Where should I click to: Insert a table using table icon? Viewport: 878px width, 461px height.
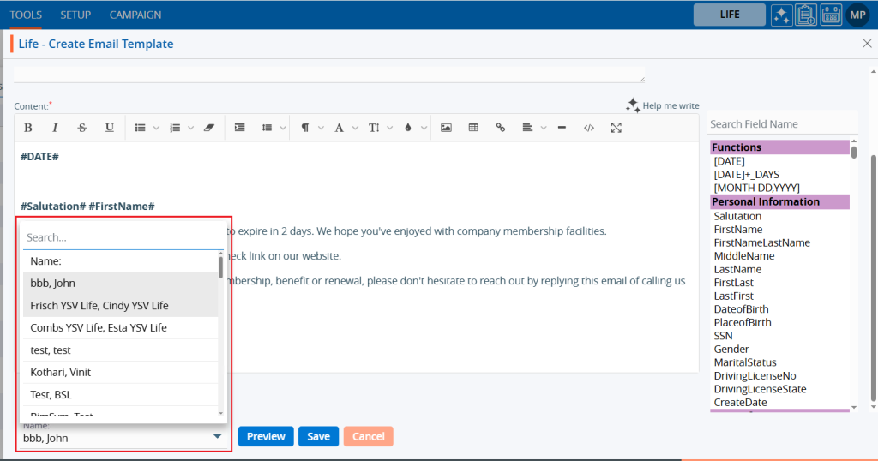click(x=473, y=128)
